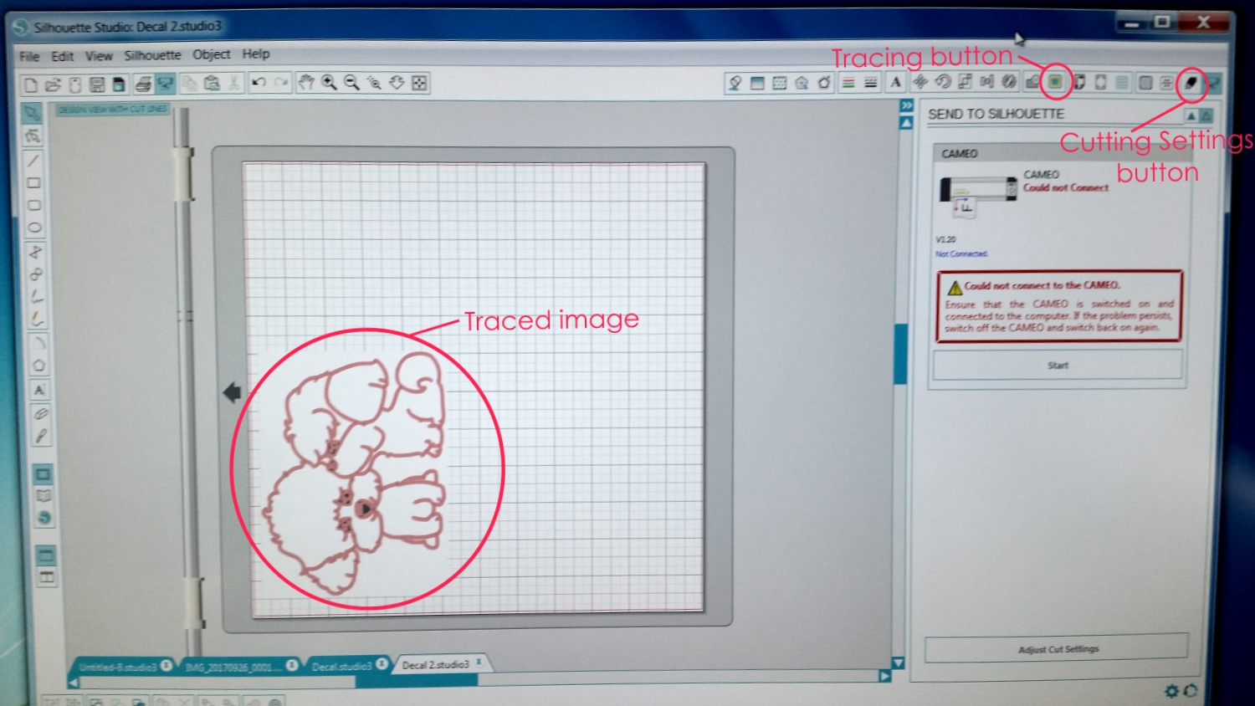Select the Pan hand tool
The width and height of the screenshot is (1255, 706).
coord(306,82)
